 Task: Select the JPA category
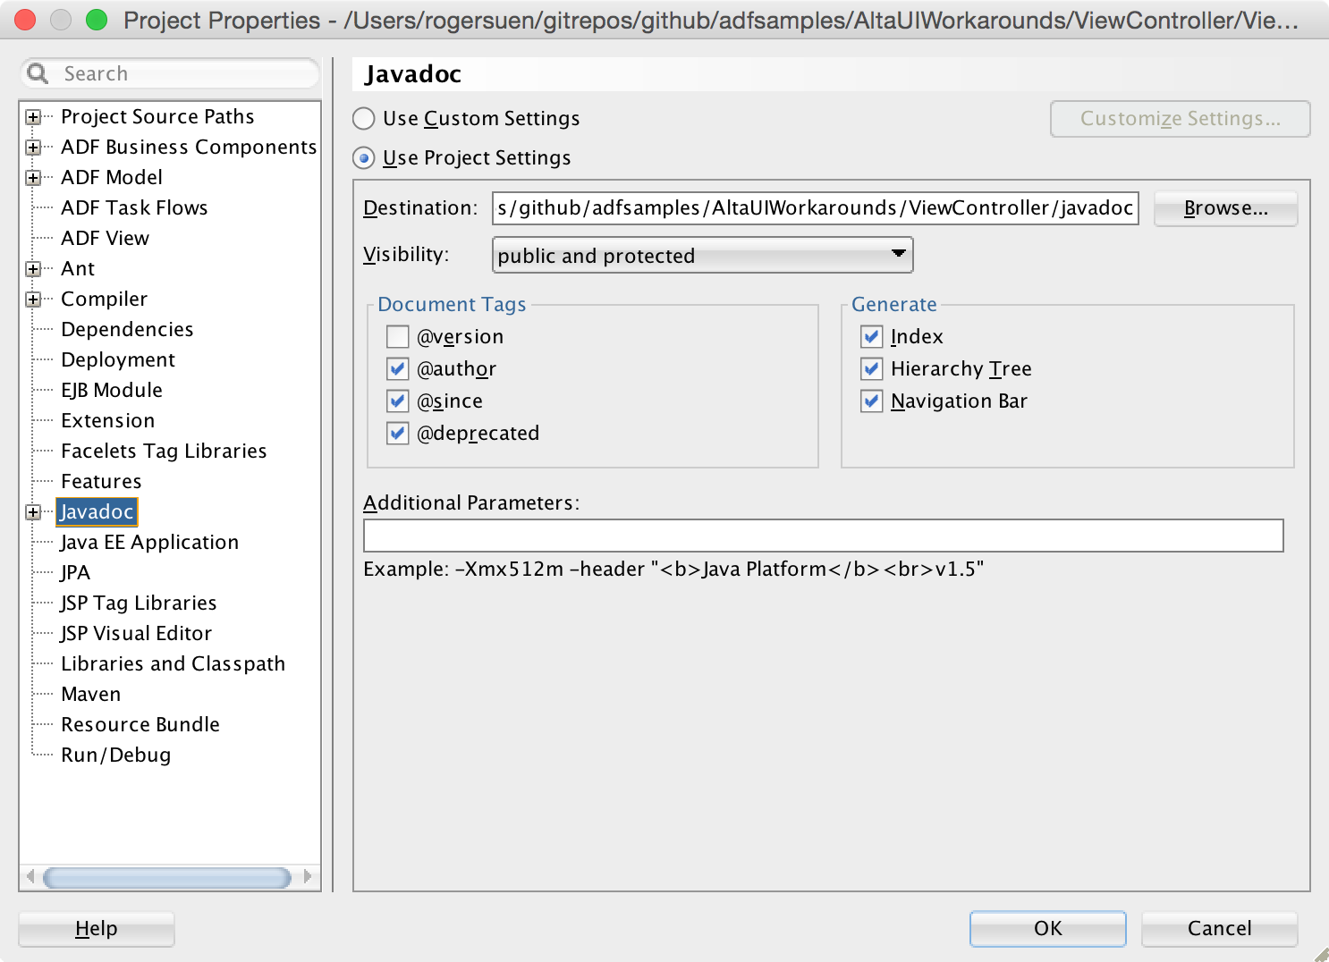pyautogui.click(x=75, y=573)
